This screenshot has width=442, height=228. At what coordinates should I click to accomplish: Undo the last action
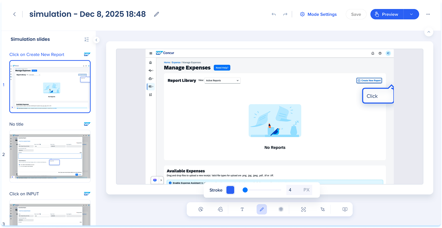point(274,14)
